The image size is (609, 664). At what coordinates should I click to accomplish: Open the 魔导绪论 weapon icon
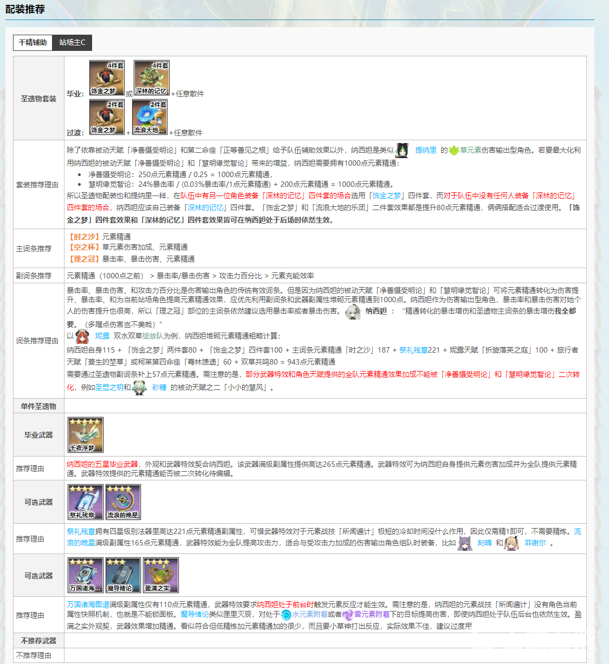[123, 575]
